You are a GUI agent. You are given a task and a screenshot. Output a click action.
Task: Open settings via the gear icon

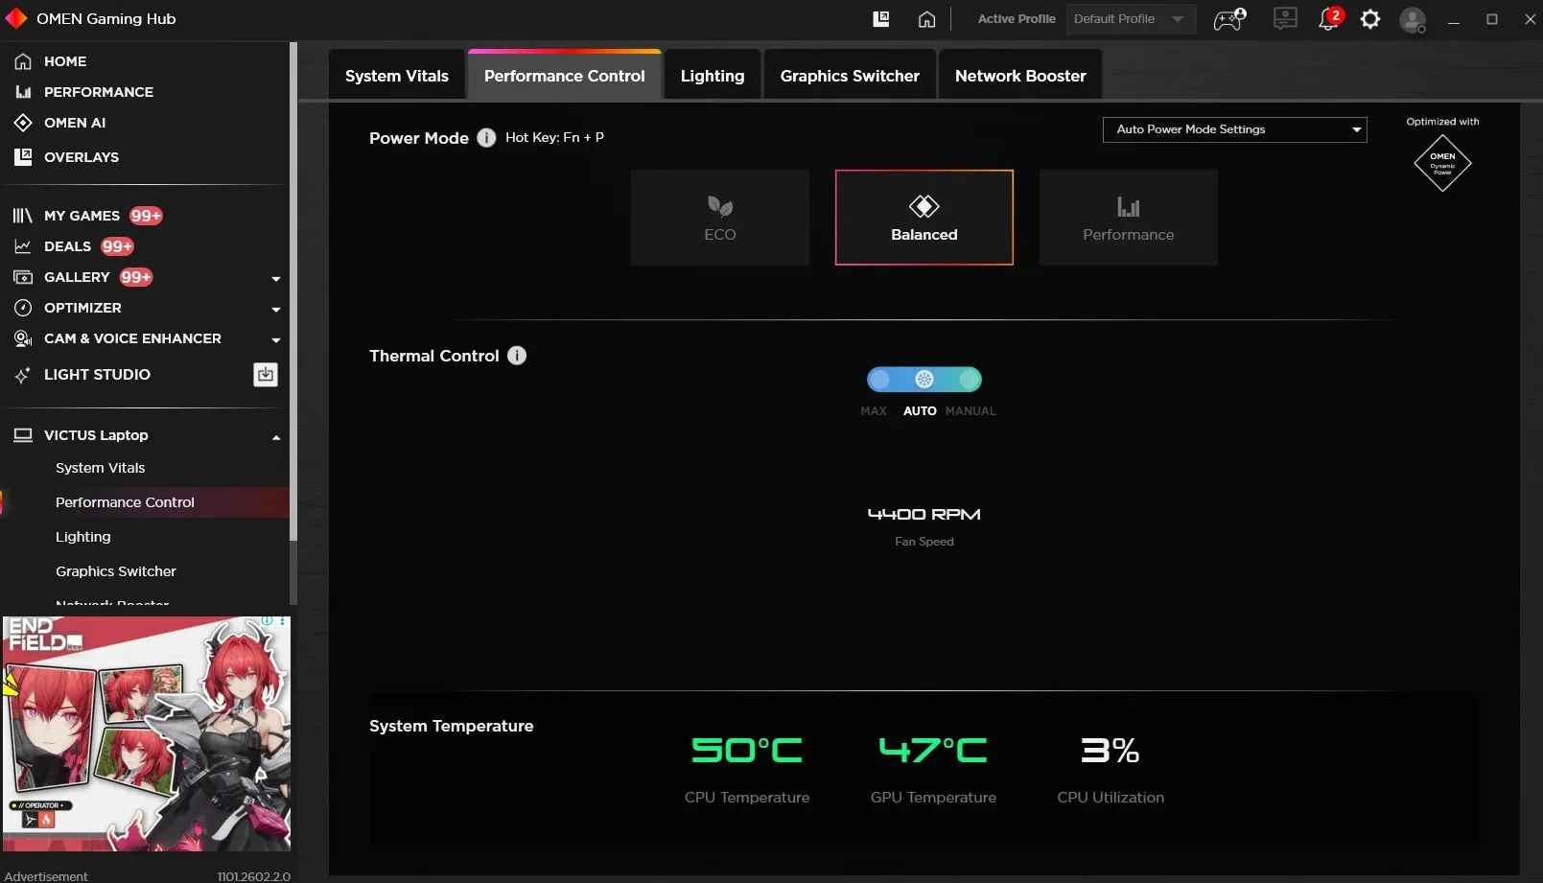click(1370, 19)
